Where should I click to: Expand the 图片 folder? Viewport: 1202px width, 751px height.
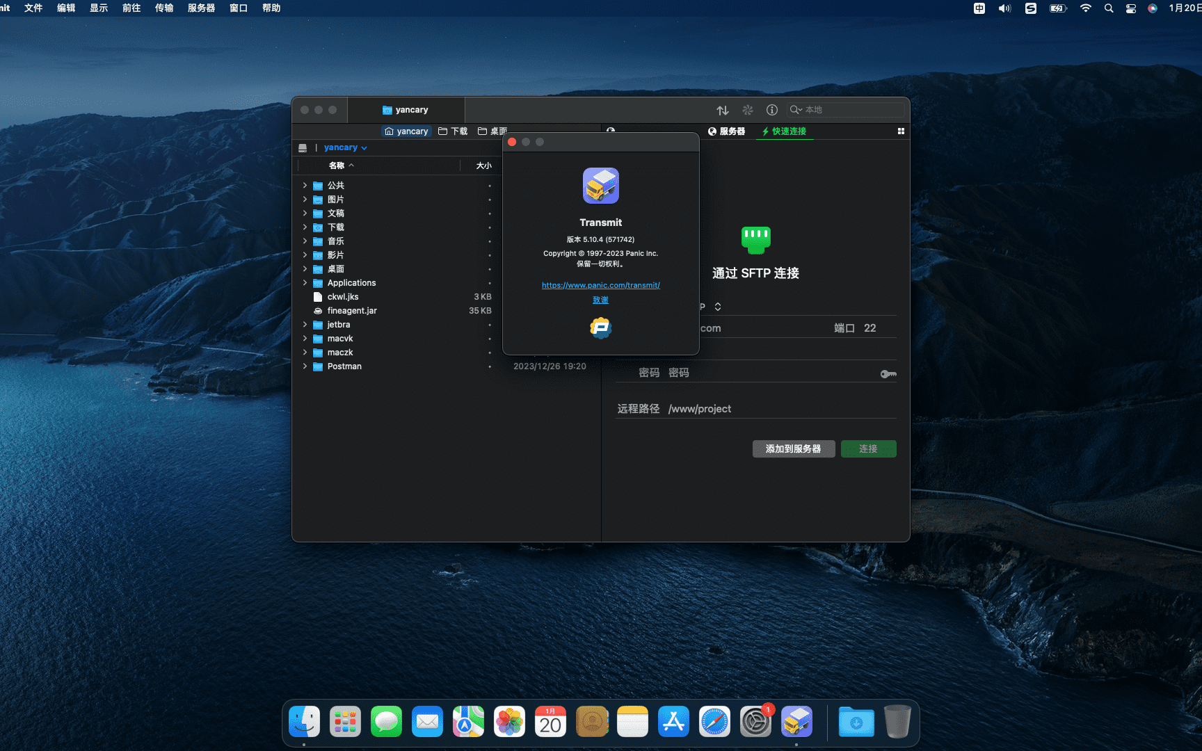coord(305,200)
